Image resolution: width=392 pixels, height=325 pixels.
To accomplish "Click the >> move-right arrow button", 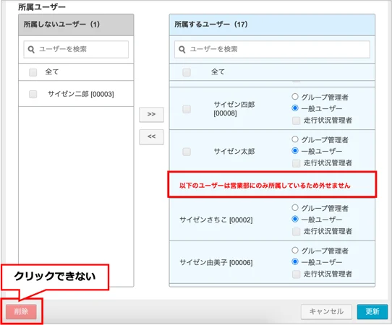I will pyautogui.click(x=151, y=114).
